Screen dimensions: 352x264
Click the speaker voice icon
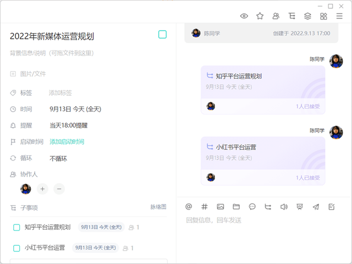284,207
